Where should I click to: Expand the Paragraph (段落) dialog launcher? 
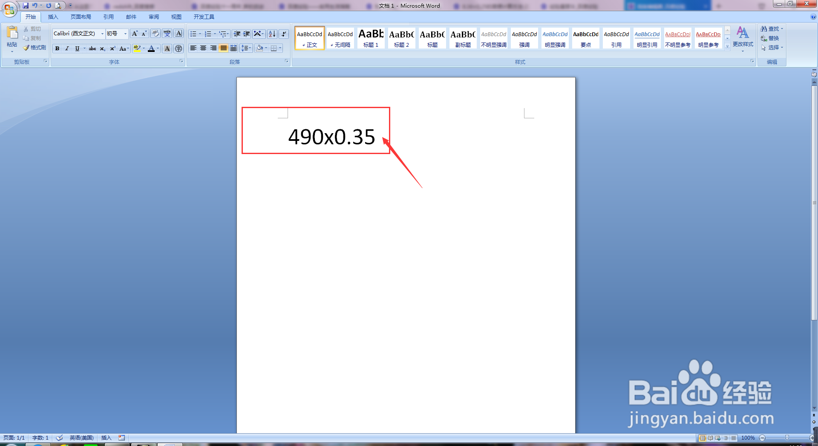click(x=286, y=61)
